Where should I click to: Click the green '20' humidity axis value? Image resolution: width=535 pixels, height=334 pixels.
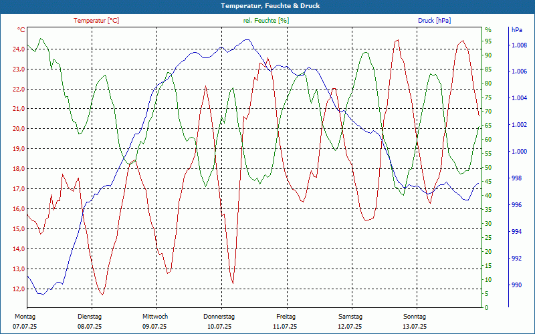coord(488,252)
